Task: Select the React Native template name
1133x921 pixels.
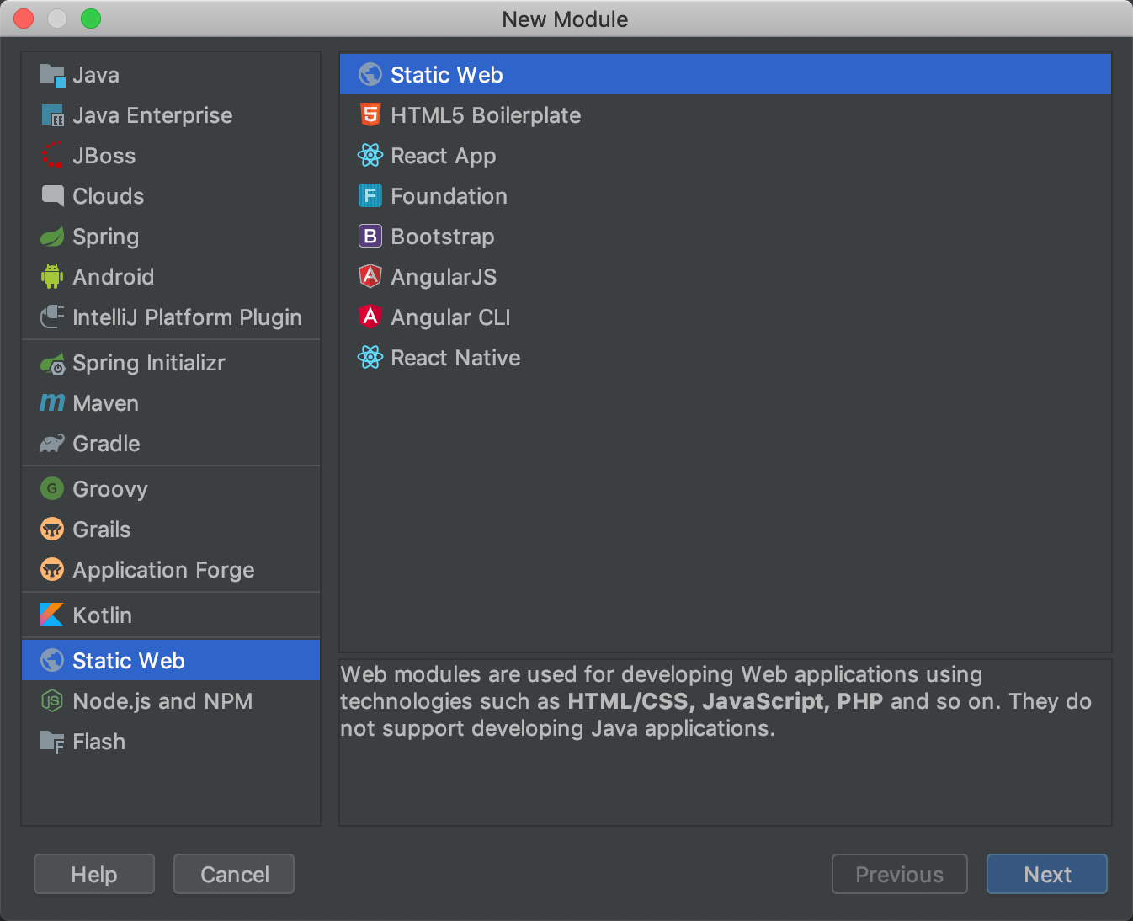Action: tap(455, 358)
